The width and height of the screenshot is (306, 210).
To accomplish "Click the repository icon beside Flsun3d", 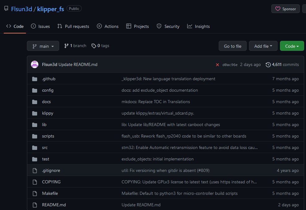I will point(6,9).
